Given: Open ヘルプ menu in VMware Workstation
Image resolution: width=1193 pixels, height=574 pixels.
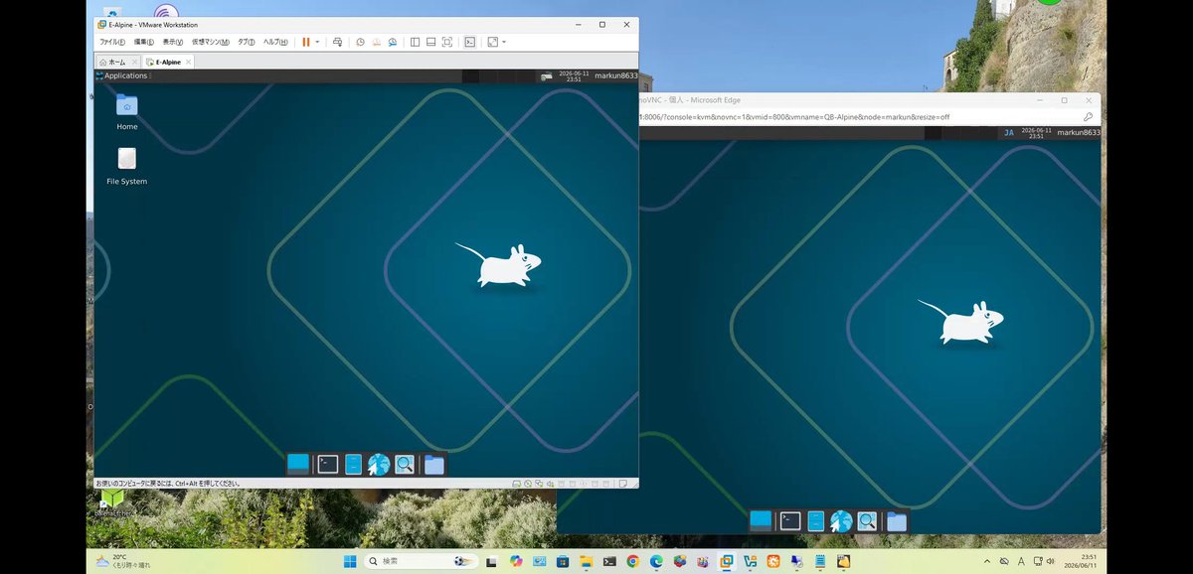Looking at the screenshot, I should [275, 42].
